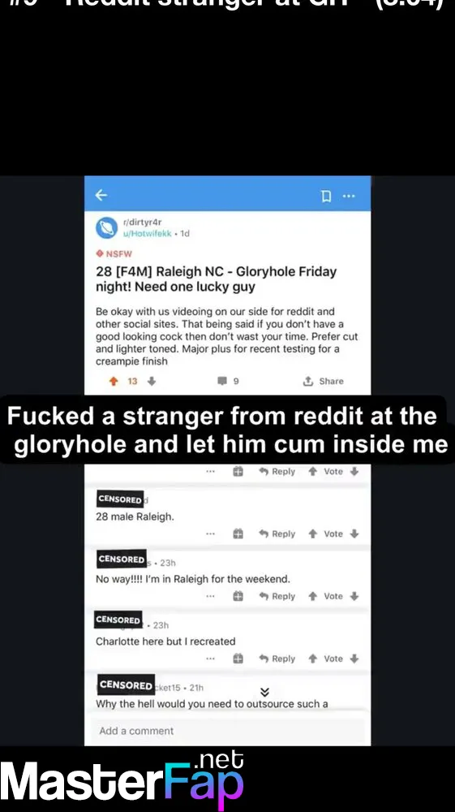The image size is (455, 812).
Task: Open the subreddit avatar icon
Action: [106, 228]
